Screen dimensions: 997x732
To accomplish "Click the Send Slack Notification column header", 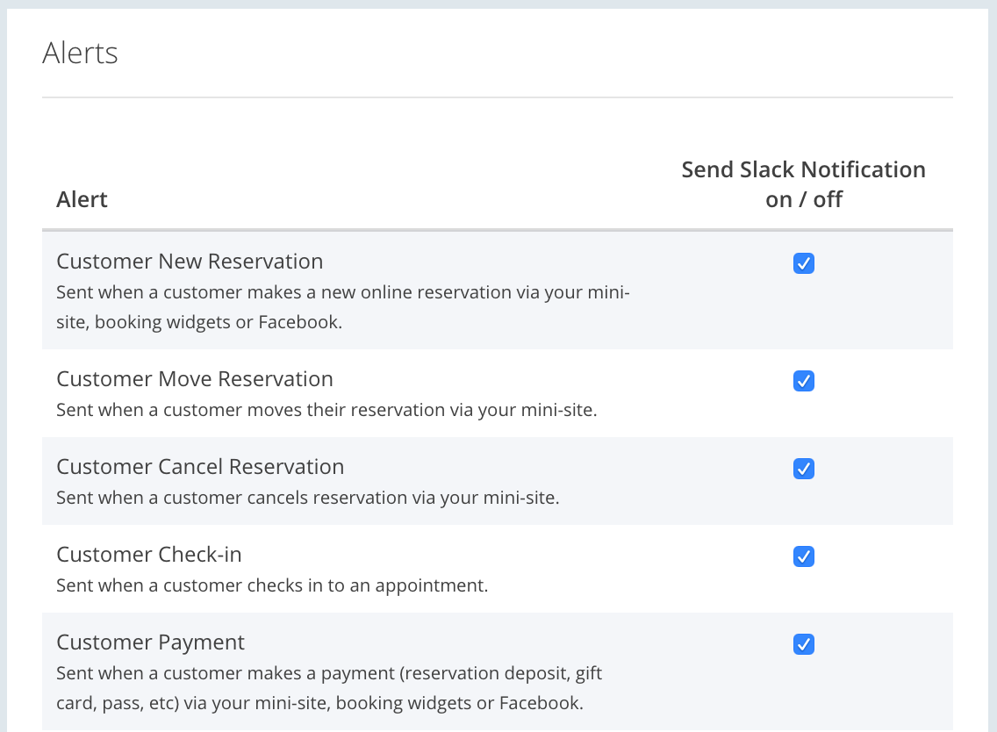I will [803, 169].
